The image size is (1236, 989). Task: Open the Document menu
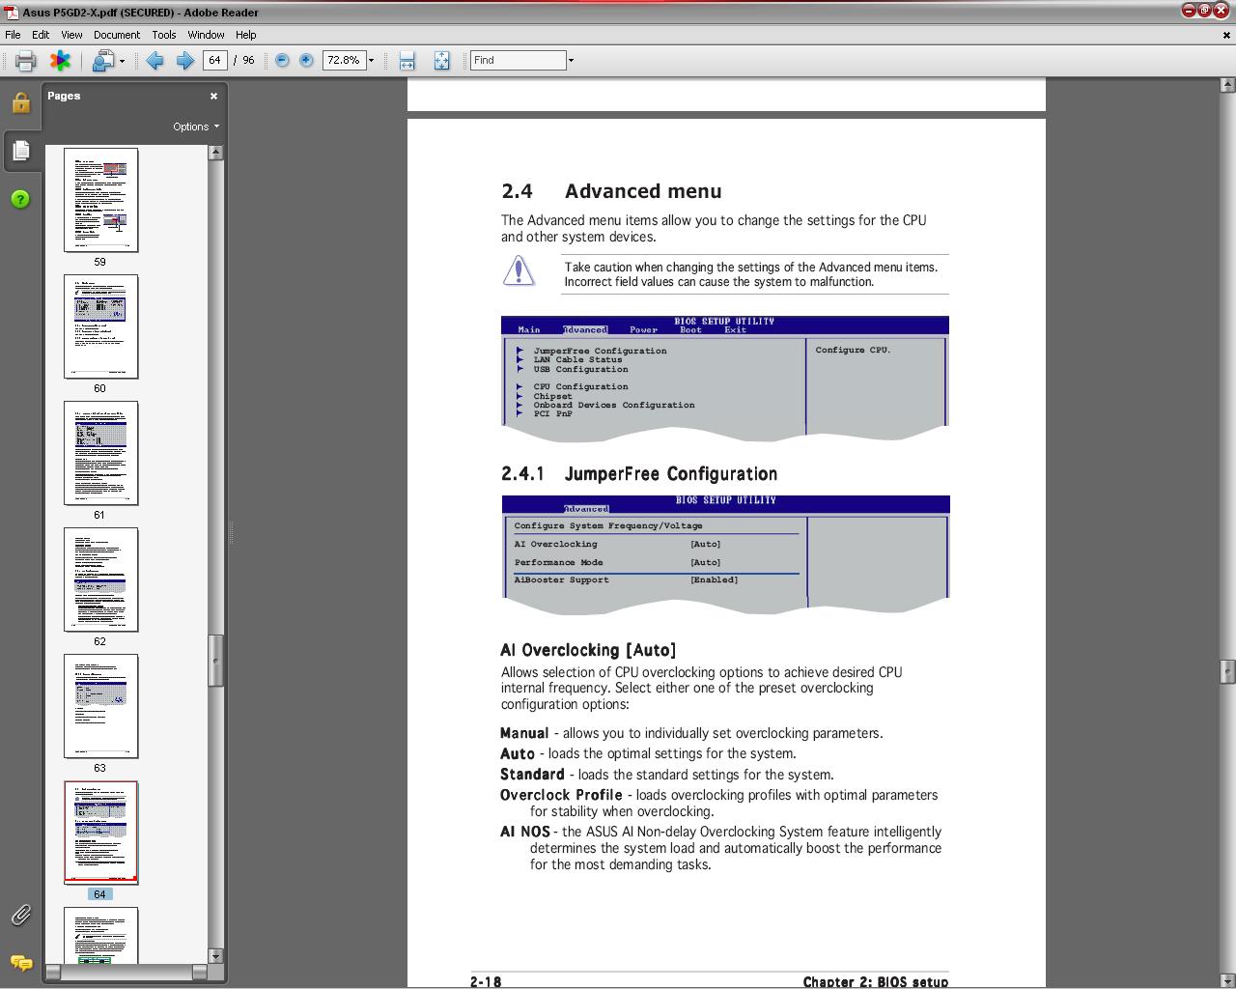pyautogui.click(x=117, y=35)
